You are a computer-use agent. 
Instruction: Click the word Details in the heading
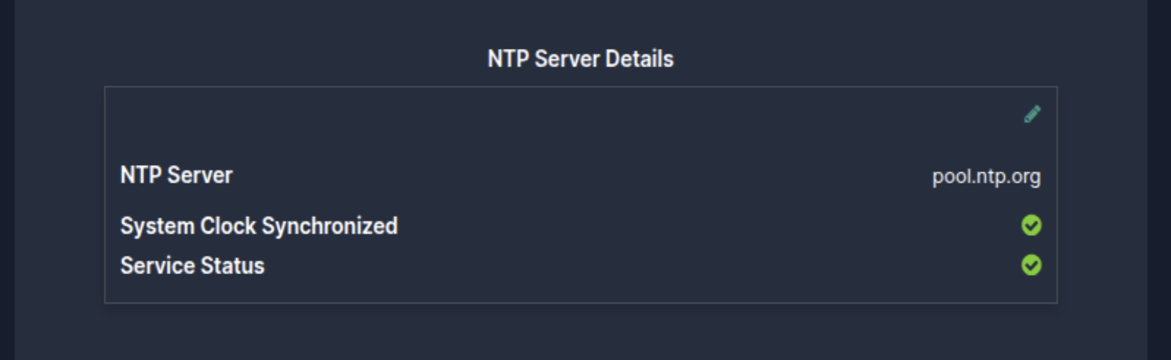[x=639, y=59]
